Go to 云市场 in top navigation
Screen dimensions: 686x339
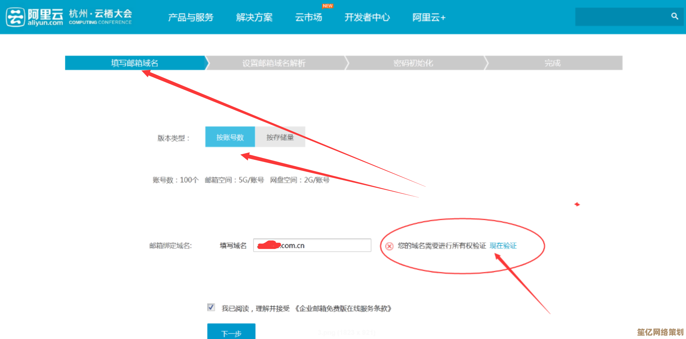point(308,18)
